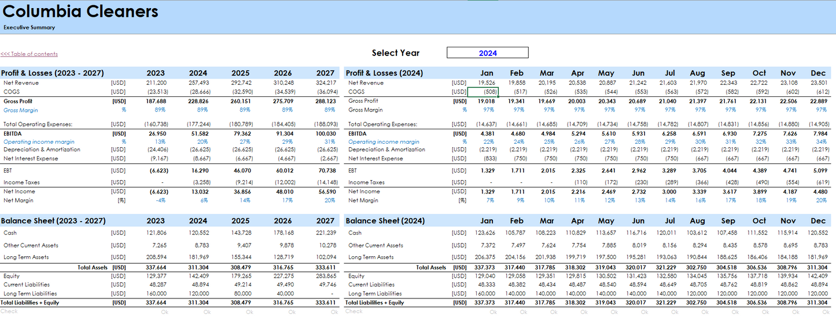Click the 2023 Cash balance 121,806
The image size is (836, 318).
pos(156,233)
